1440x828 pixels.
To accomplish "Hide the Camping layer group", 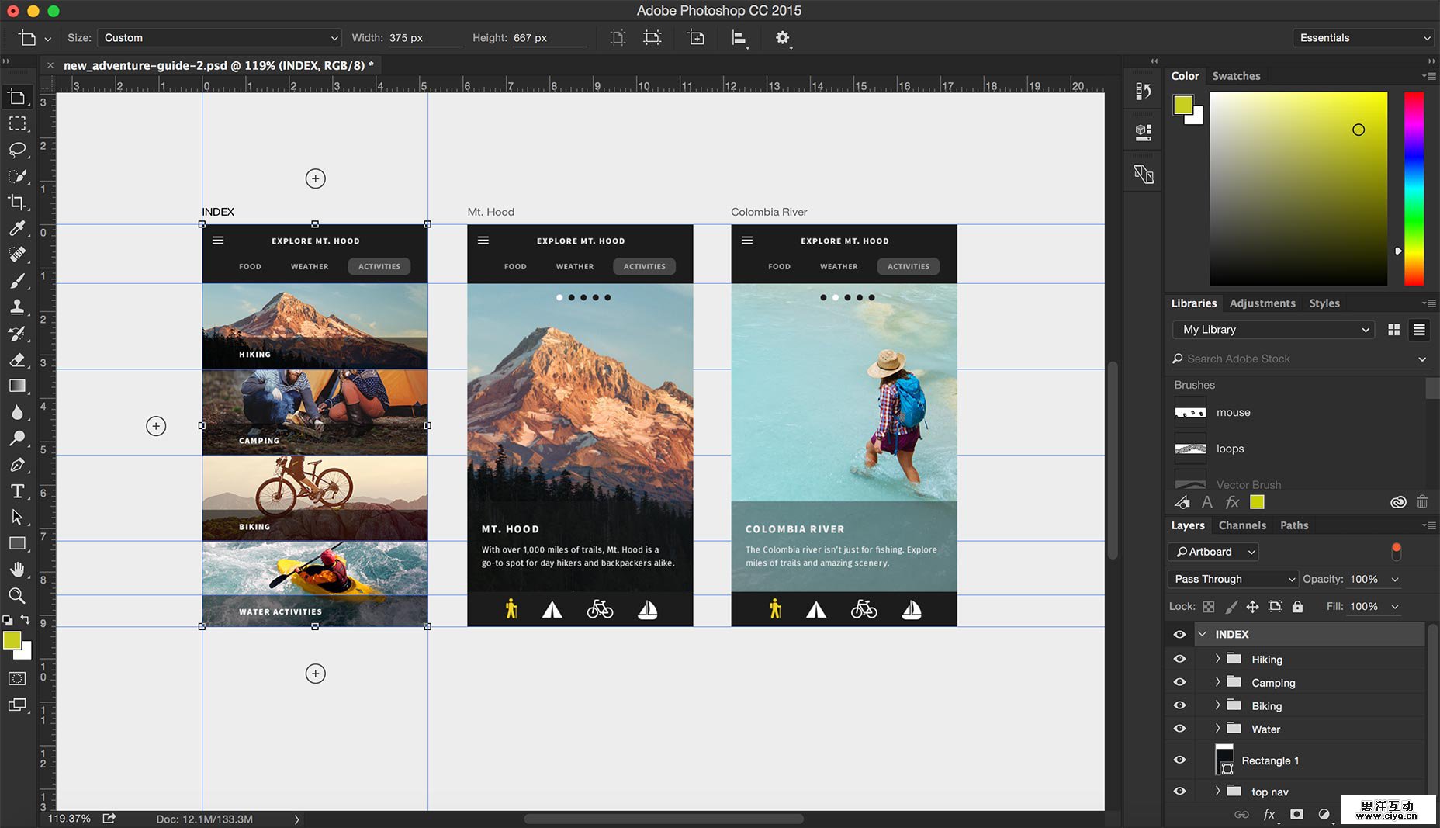I will coord(1179,681).
